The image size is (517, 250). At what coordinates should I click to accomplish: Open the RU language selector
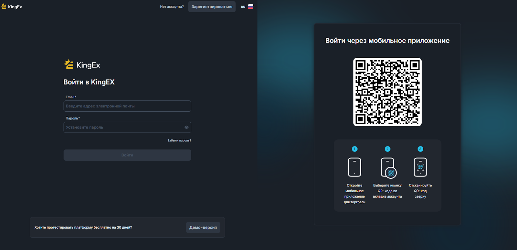[247, 7]
